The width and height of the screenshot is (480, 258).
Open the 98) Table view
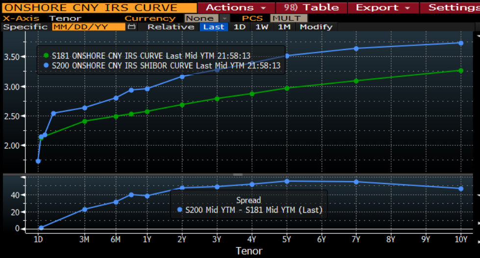pyautogui.click(x=311, y=7)
